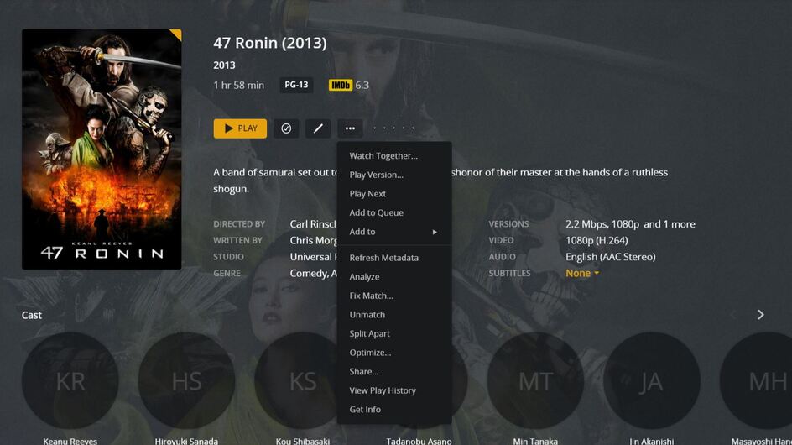The width and height of the screenshot is (792, 445).
Task: Select Watch Together… from the menu
Action: pyautogui.click(x=394, y=156)
